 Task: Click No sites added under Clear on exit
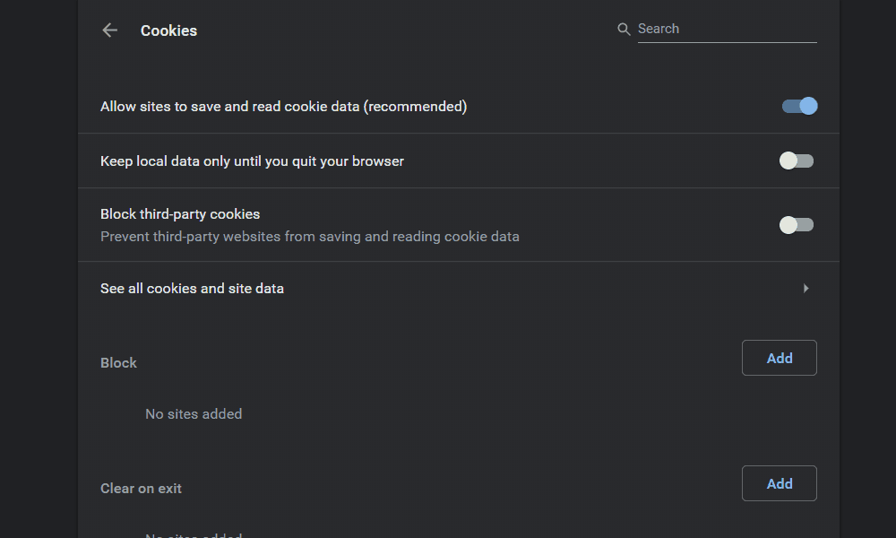click(x=194, y=535)
